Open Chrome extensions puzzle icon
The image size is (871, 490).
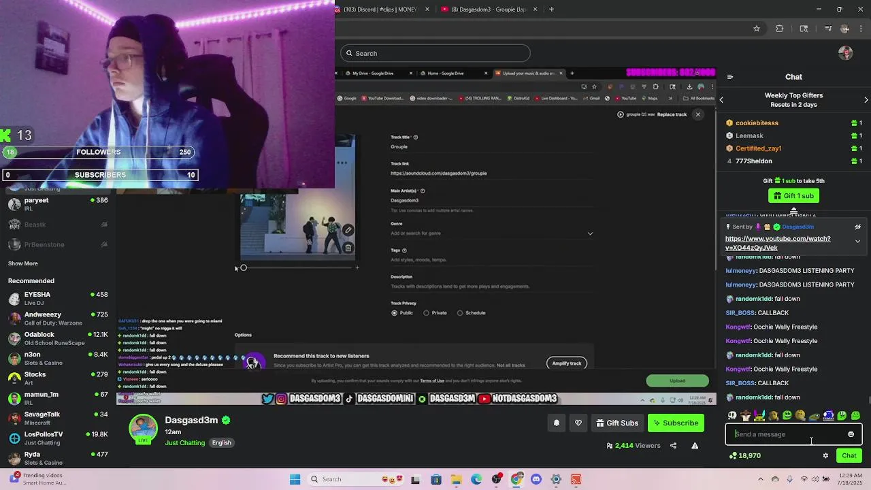[x=780, y=29]
